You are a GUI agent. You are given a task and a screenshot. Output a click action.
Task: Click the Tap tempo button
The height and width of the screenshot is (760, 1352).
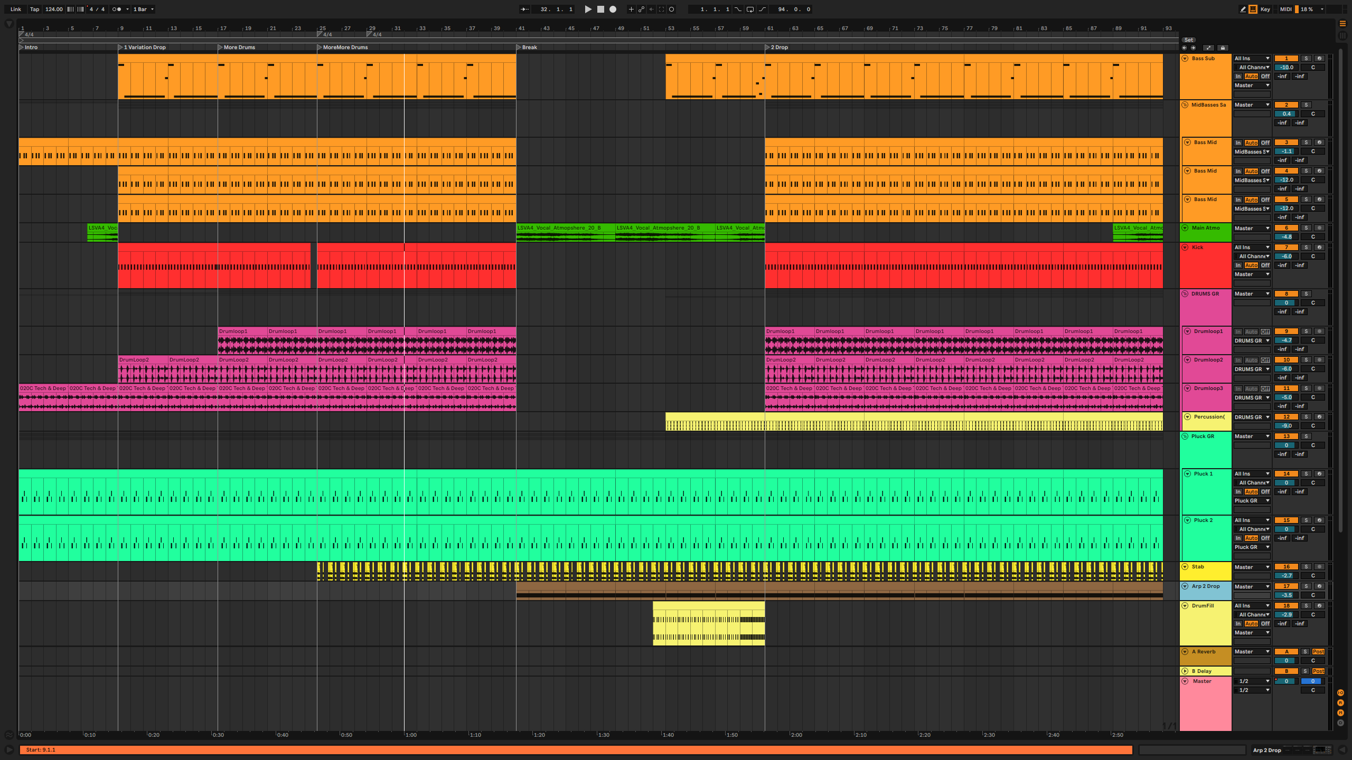point(34,9)
